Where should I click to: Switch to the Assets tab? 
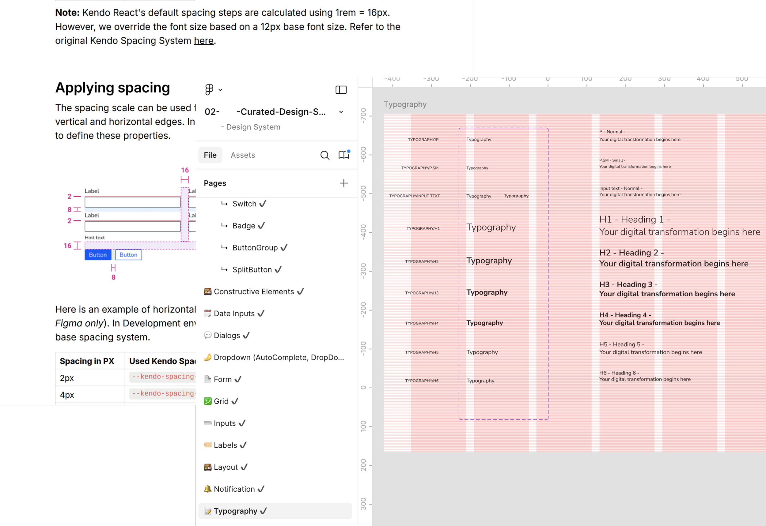point(243,155)
